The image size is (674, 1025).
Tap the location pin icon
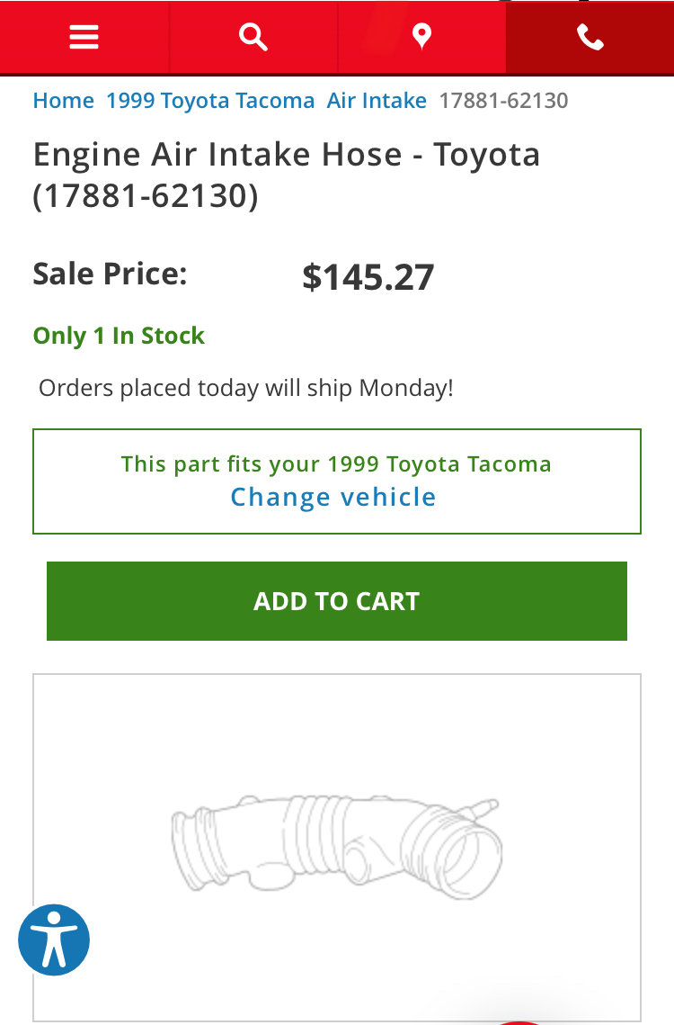[x=421, y=37]
